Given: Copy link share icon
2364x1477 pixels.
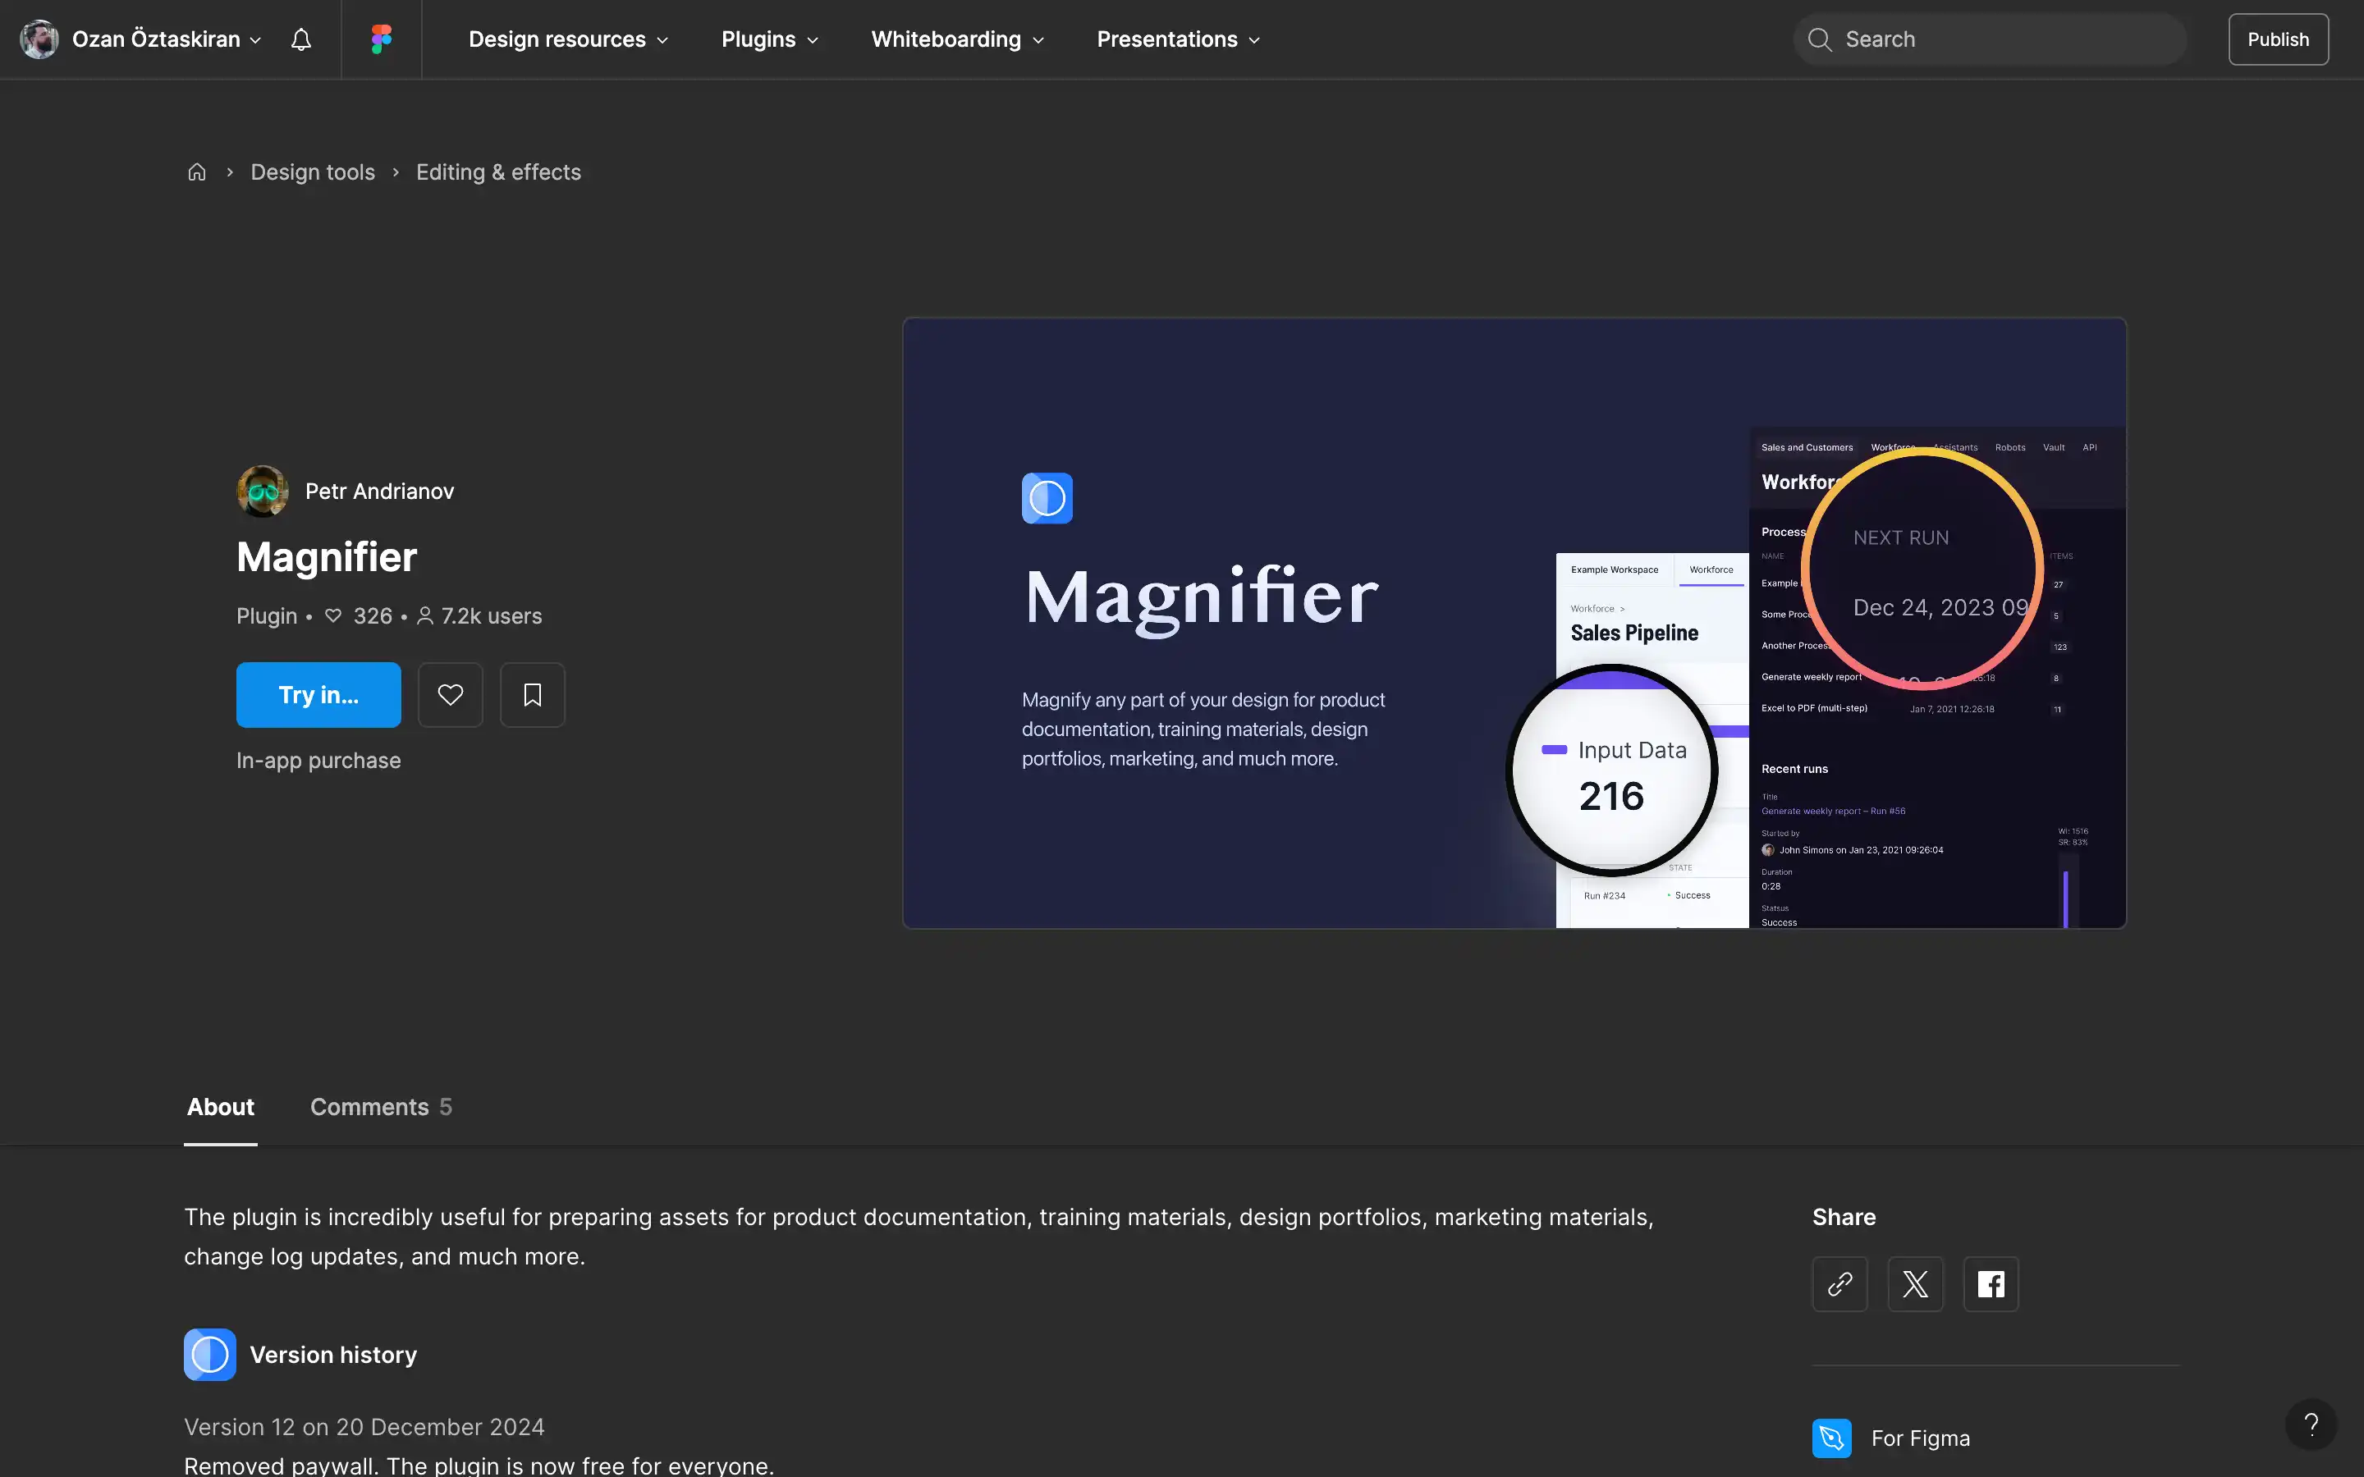Looking at the screenshot, I should click(1839, 1283).
